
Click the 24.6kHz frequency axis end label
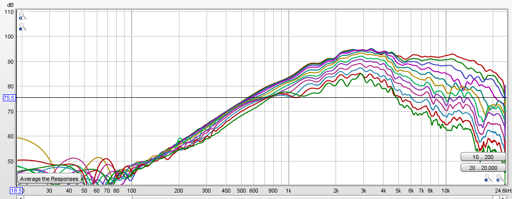[503, 191]
